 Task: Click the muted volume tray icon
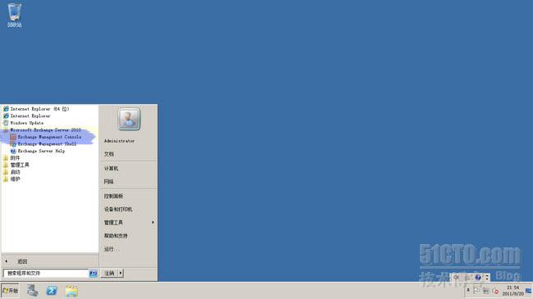click(495, 292)
